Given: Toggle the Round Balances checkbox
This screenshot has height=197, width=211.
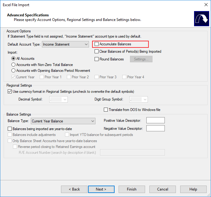Looking at the screenshot, I should 96,59.
